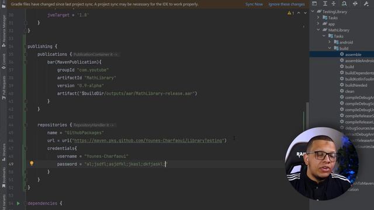Click gear icon of compileReleaseSources task

pyautogui.click(x=342, y=116)
